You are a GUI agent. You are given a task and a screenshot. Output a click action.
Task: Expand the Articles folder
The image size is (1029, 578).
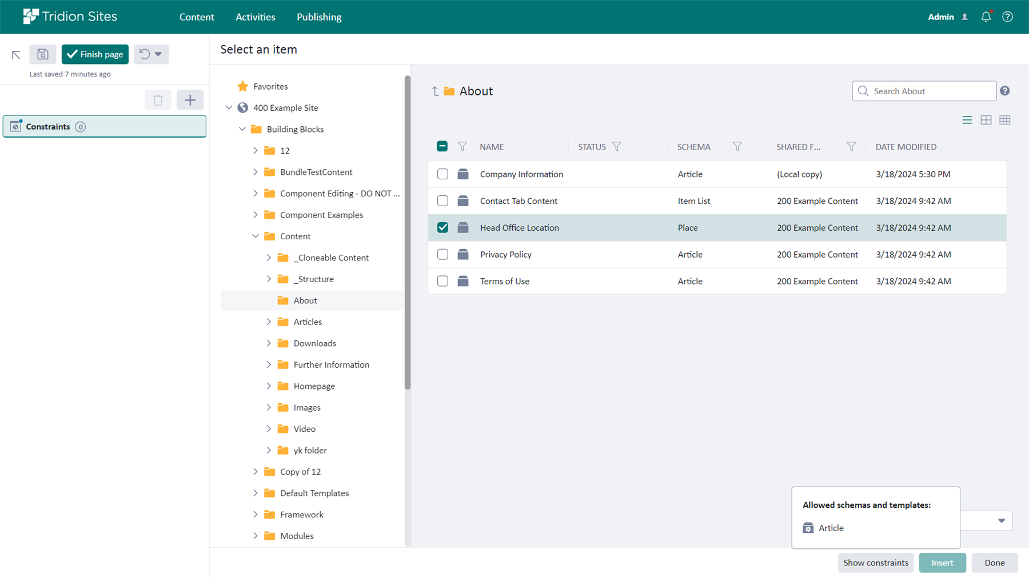[x=269, y=322]
